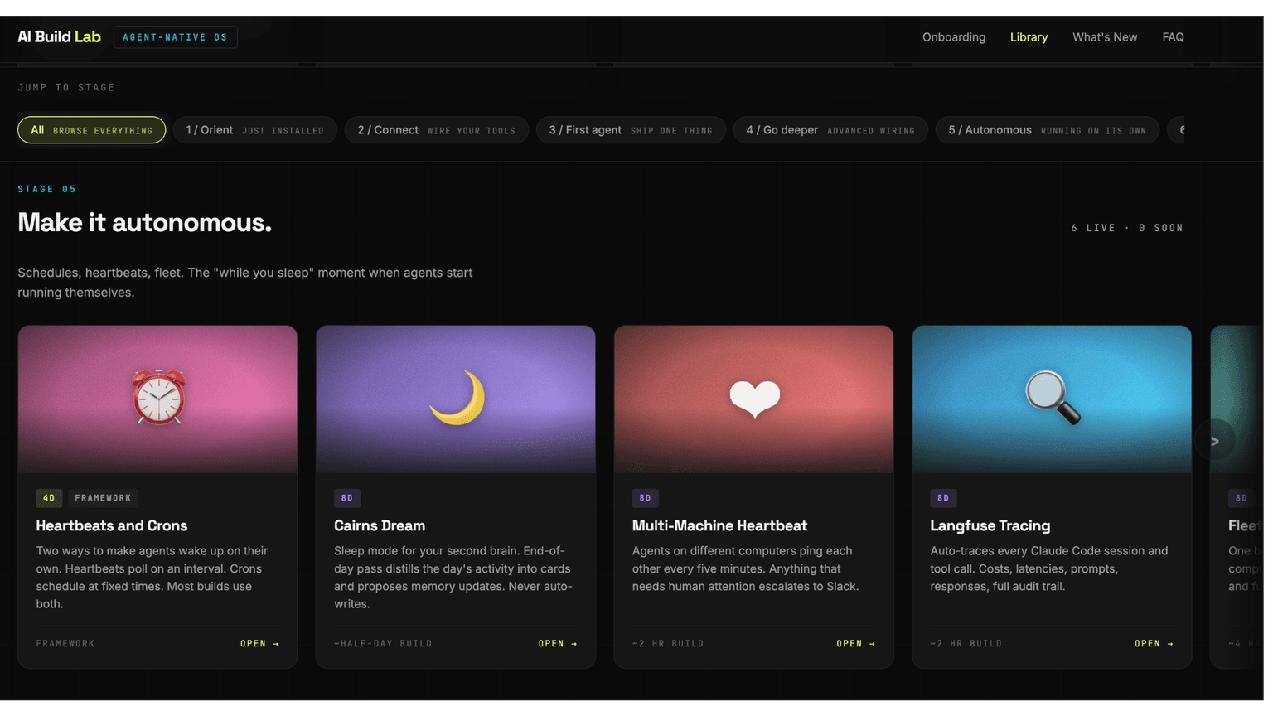
Task: Open the Cairns Dream card arrow link
Action: click(x=558, y=644)
